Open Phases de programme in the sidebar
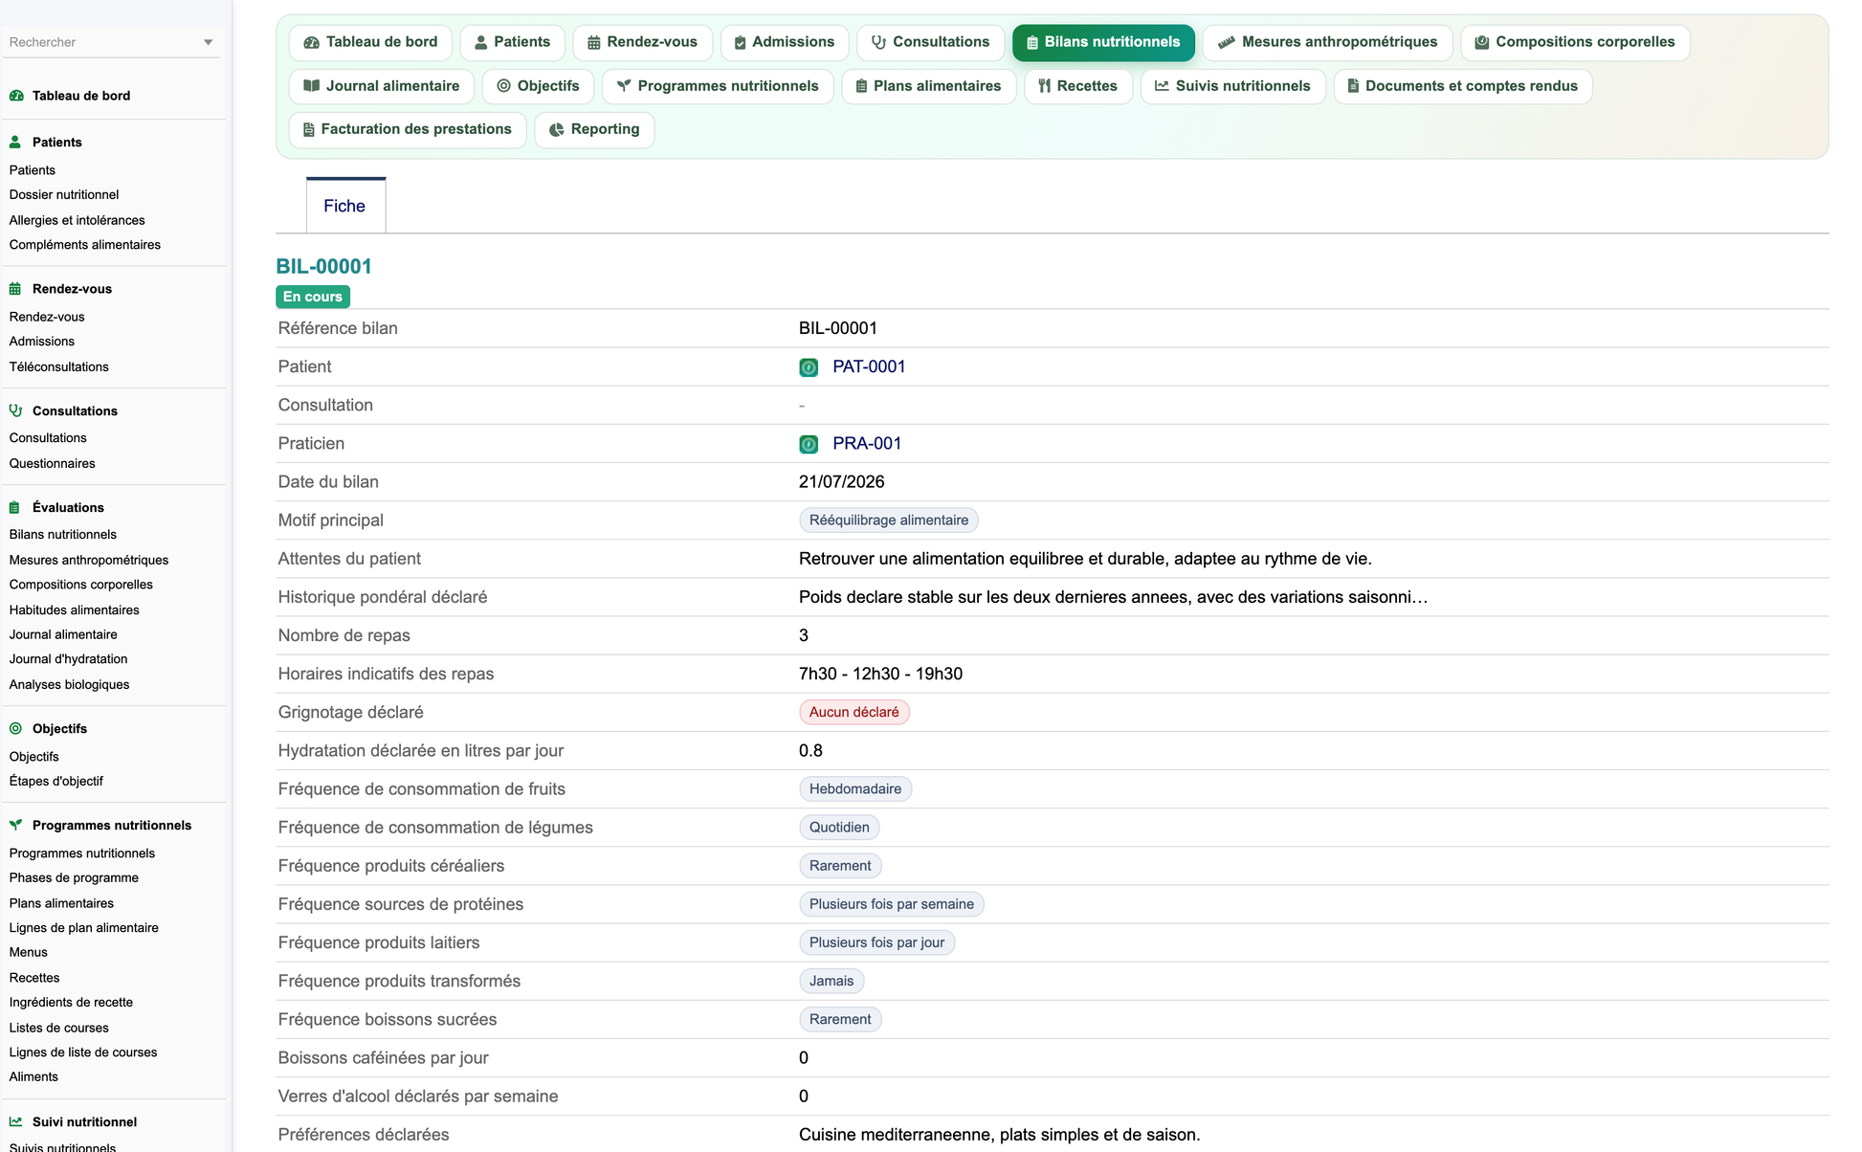The height and width of the screenshot is (1152, 1862). [x=75, y=877]
